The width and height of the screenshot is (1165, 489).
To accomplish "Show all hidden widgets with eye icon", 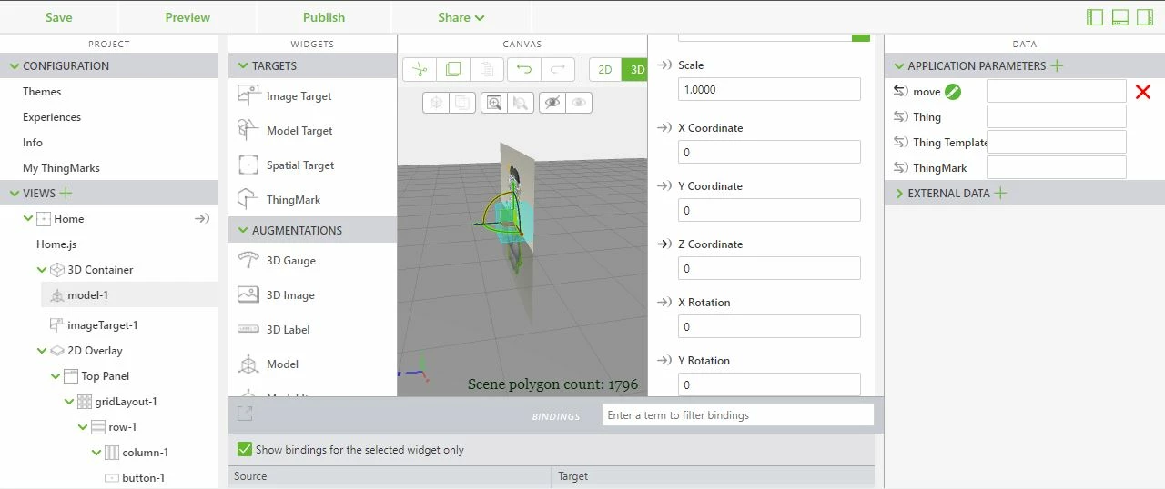I will point(579,103).
